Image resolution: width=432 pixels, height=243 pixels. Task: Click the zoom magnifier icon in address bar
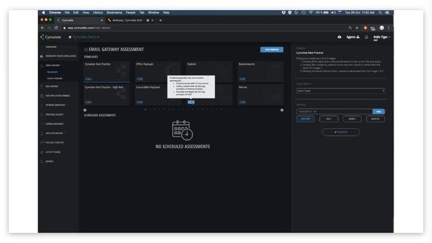tap(350, 28)
